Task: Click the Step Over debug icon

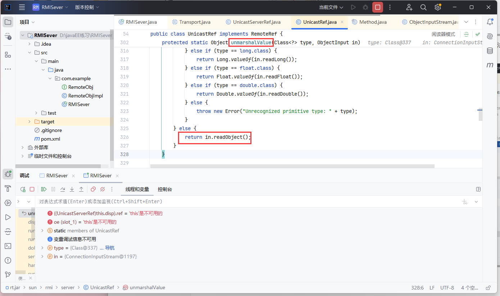Action: 63,189
